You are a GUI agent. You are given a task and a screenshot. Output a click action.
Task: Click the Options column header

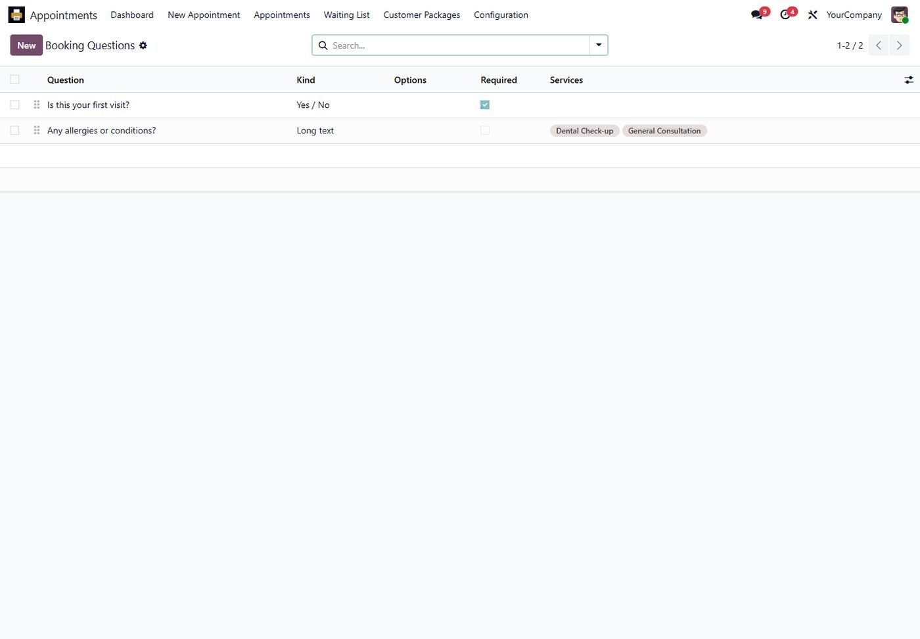[410, 80]
